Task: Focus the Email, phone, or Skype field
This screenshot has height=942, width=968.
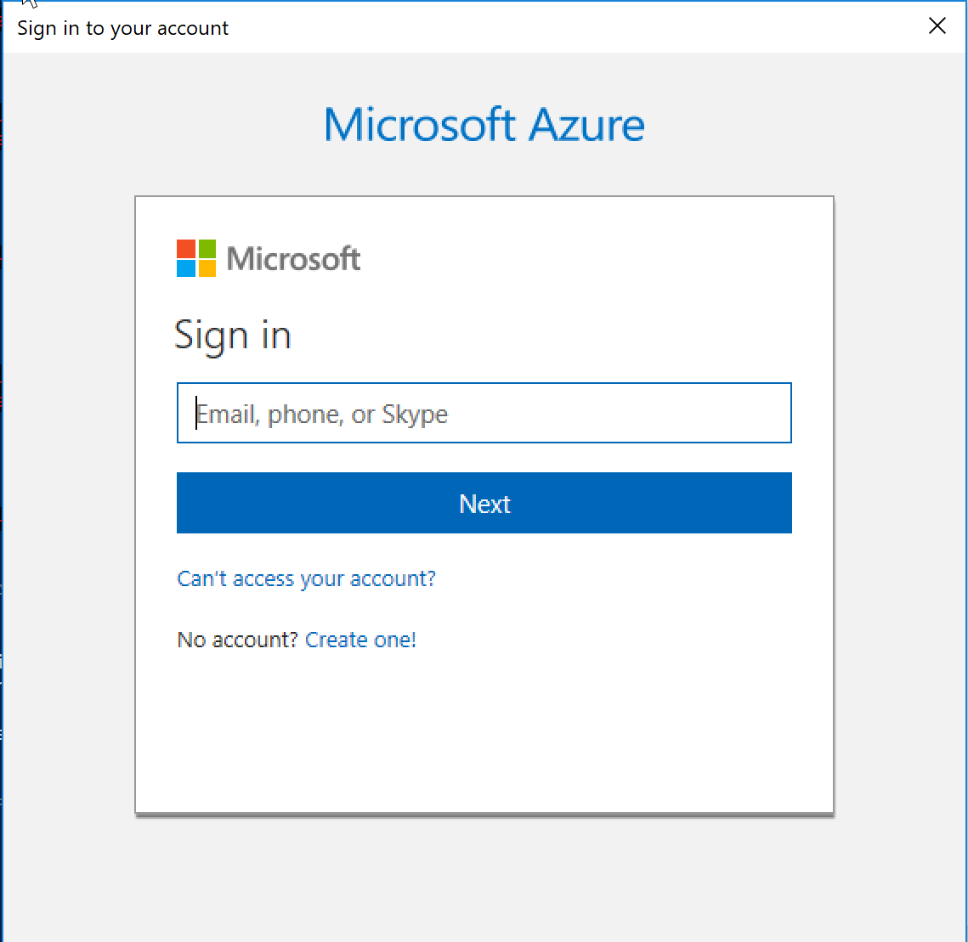Action: 484,413
